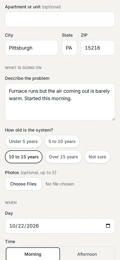Click into the City field containing Pittsburgh
Screen dimensions: 120x260
pos(31,48)
